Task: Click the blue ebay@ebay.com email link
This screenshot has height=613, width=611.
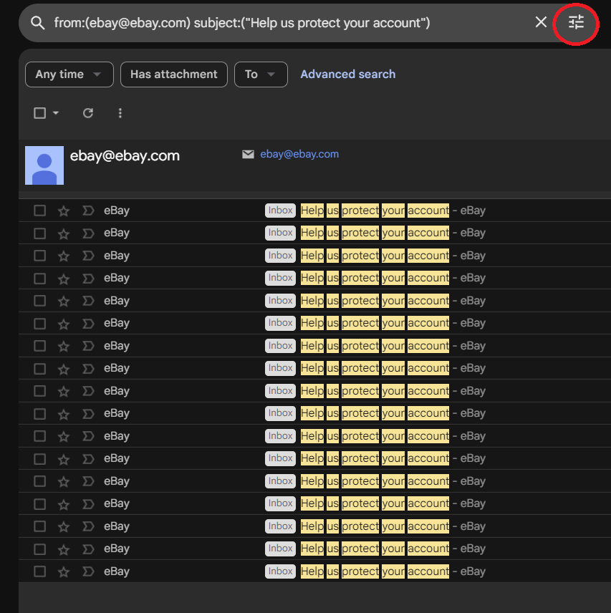Action: coord(299,154)
